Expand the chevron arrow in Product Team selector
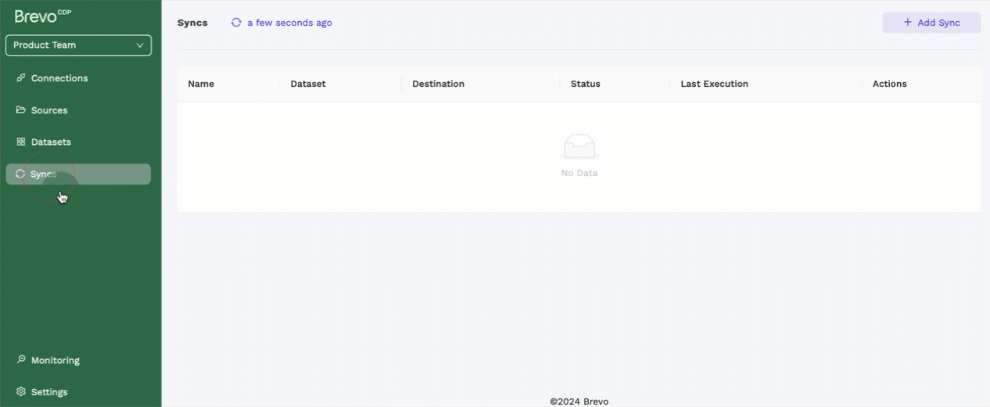 140,45
